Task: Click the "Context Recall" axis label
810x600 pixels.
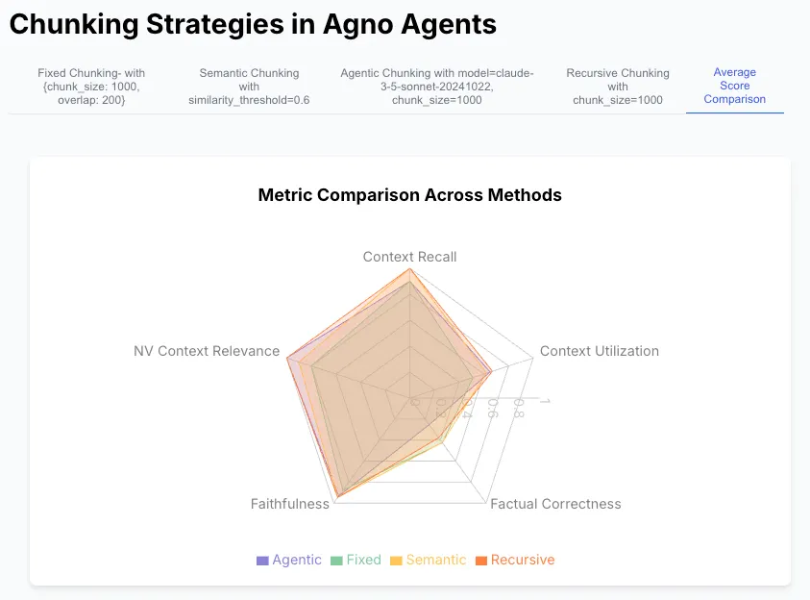Action: [x=409, y=257]
